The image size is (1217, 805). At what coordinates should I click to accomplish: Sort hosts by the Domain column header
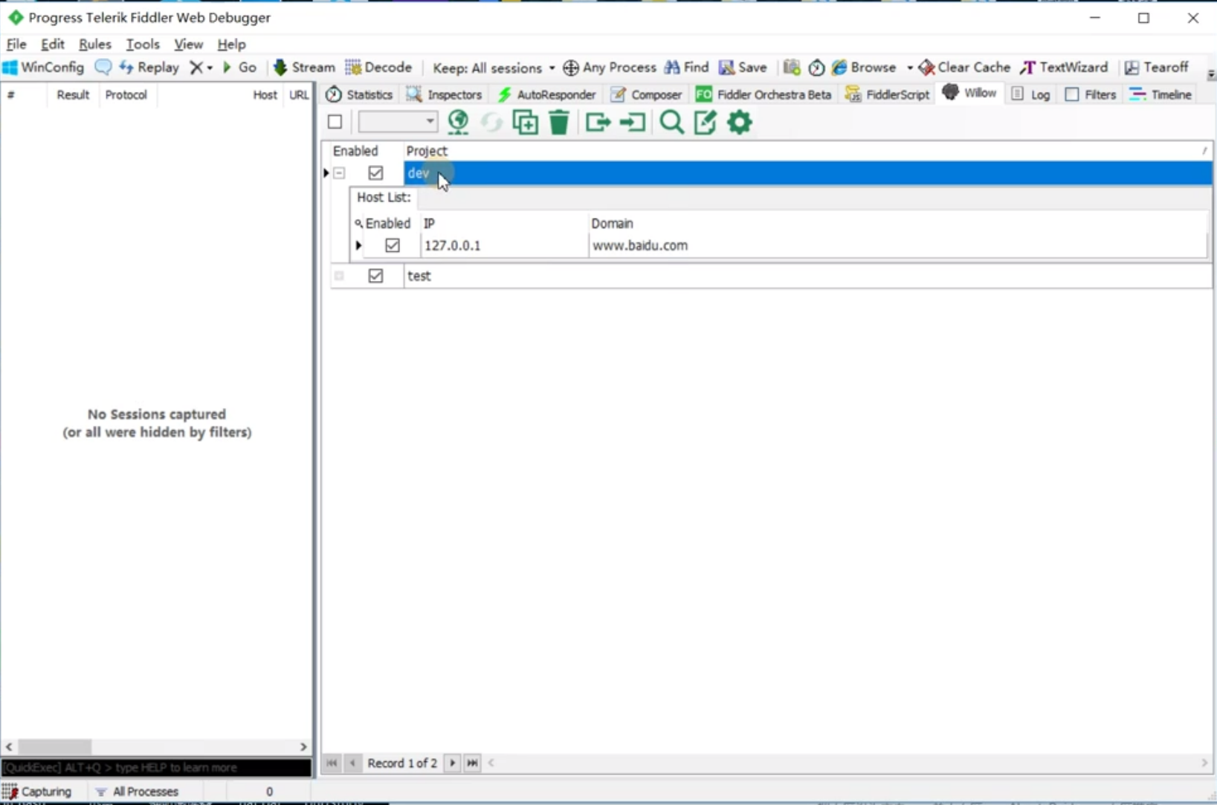click(x=897, y=224)
